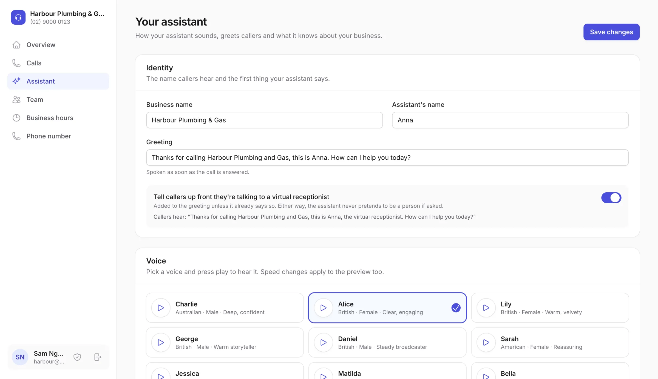Click the Assistant sparkle icon
Viewport: 658px width, 379px height.
[16, 81]
